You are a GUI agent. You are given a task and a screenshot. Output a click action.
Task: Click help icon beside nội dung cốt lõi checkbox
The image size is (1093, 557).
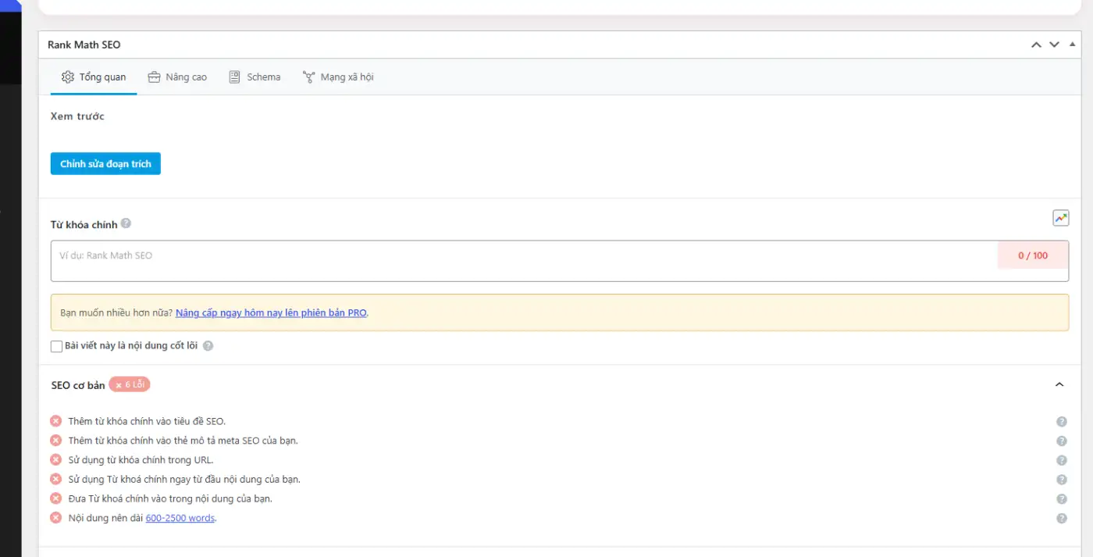[208, 345]
